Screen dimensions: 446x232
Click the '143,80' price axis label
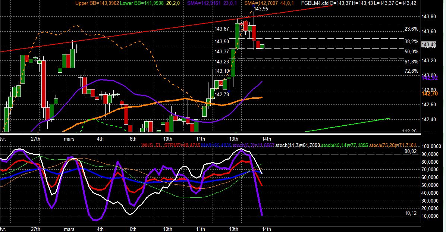(x=428, y=17)
